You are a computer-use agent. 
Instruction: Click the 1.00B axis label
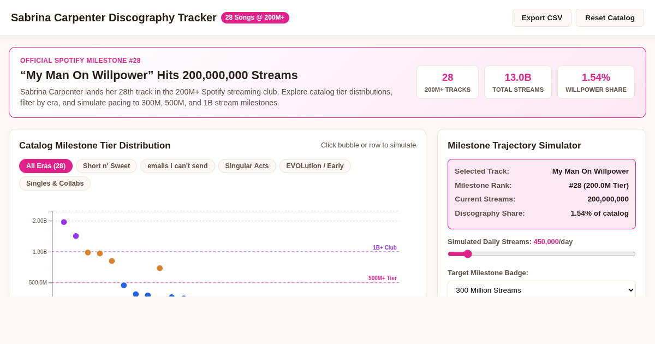(40, 252)
